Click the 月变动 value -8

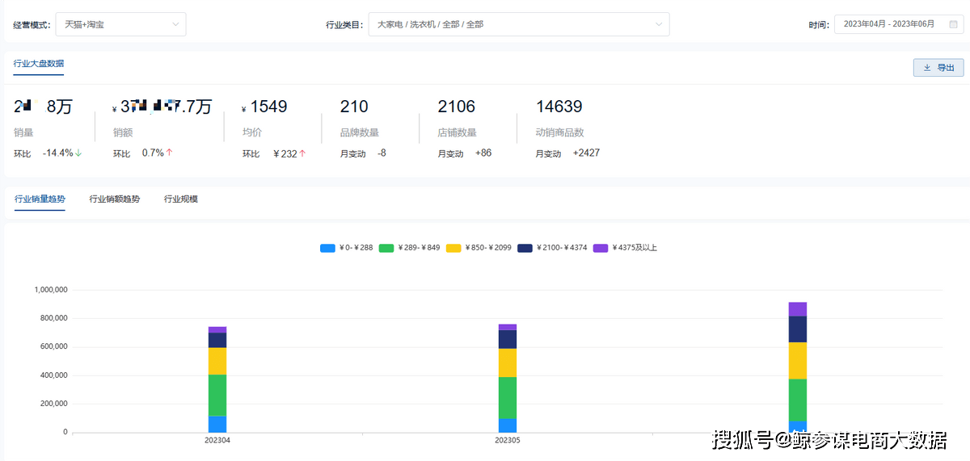(382, 153)
